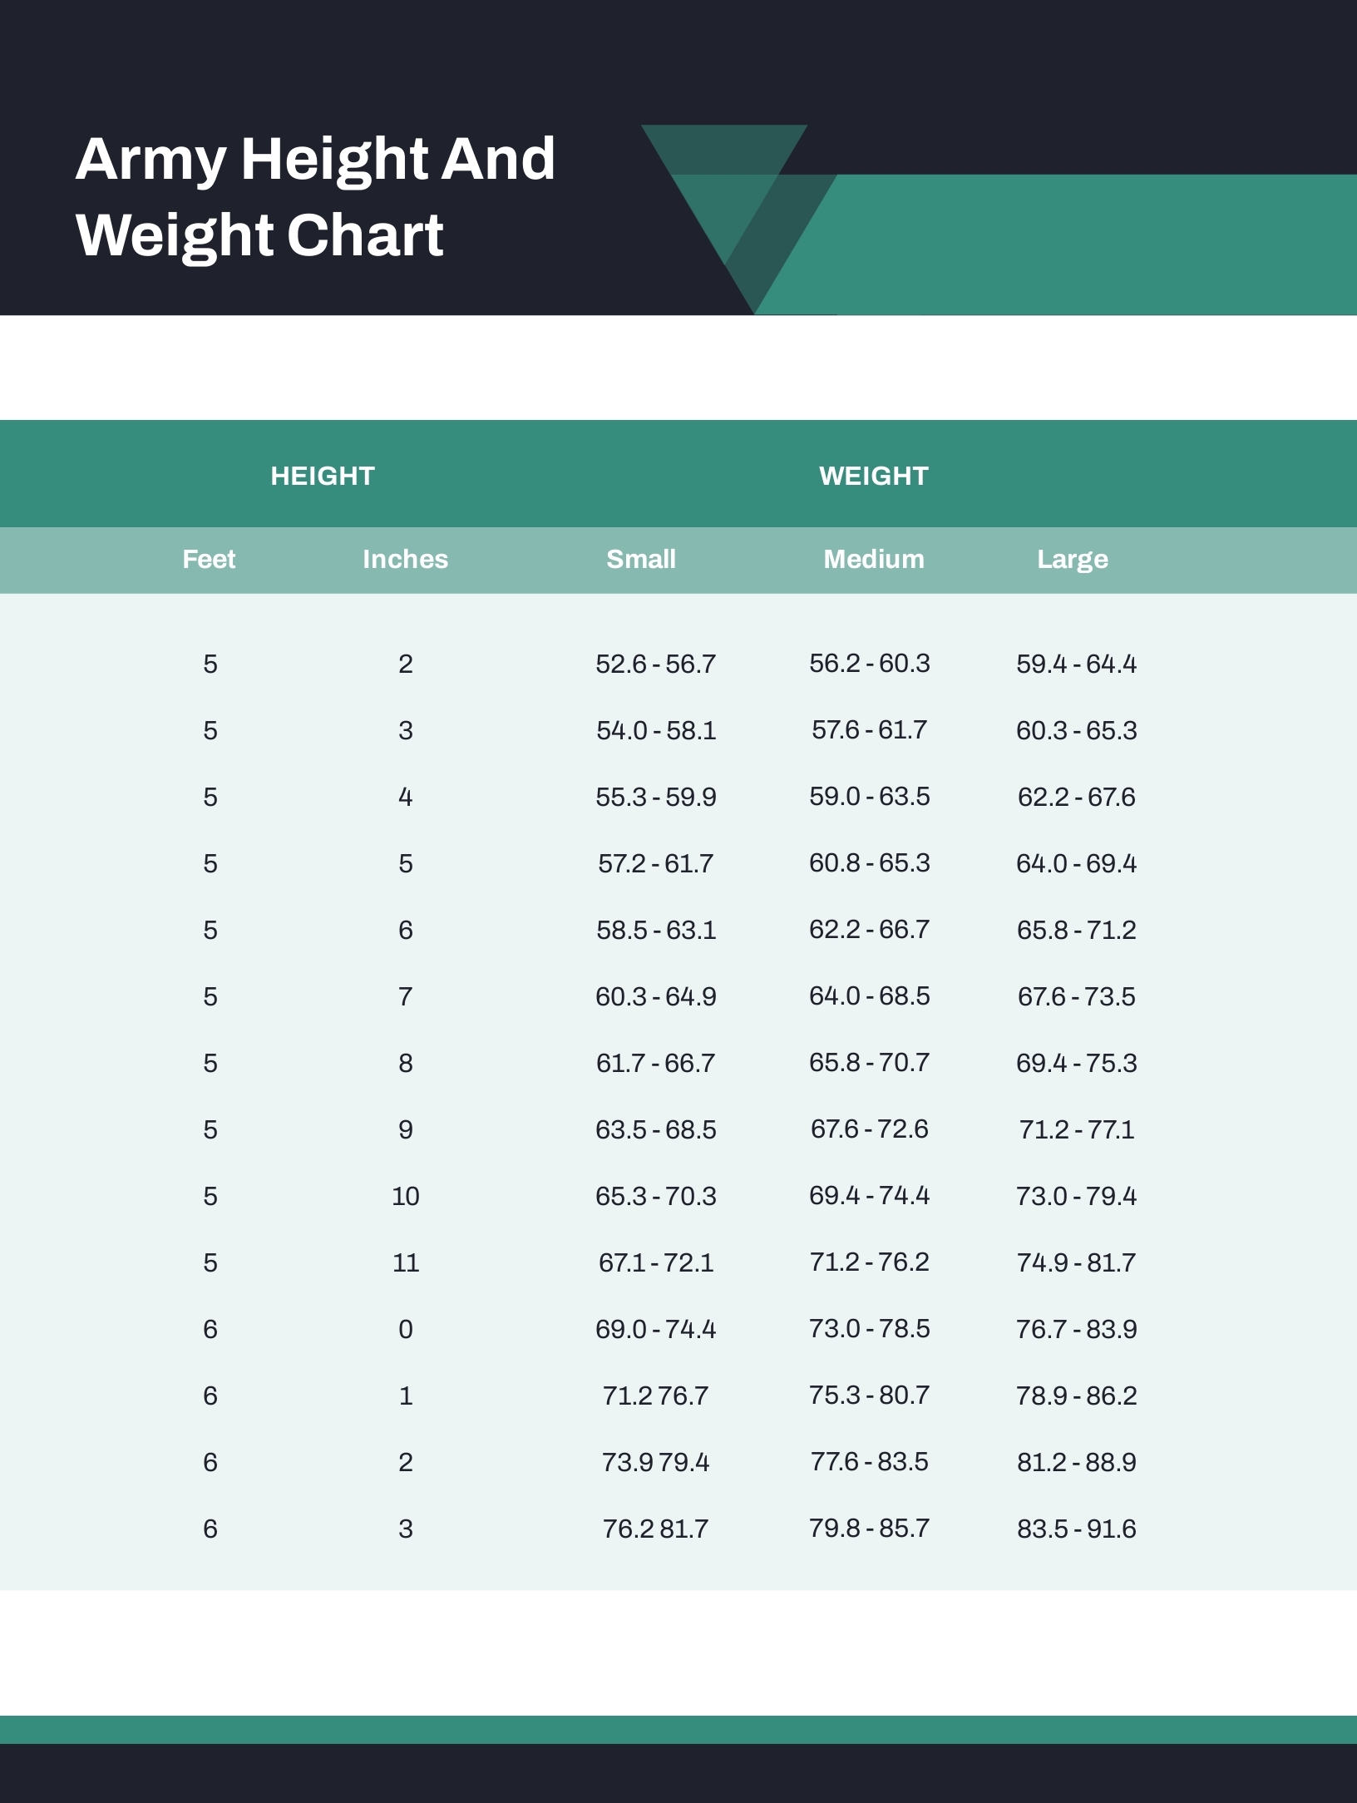Click the Large column header
This screenshot has height=1803, width=1357.
(x=1072, y=559)
